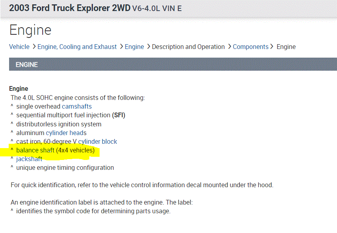This screenshot has width=337, height=233.
Task: Open the cylinder heads link
Action: 66,133
